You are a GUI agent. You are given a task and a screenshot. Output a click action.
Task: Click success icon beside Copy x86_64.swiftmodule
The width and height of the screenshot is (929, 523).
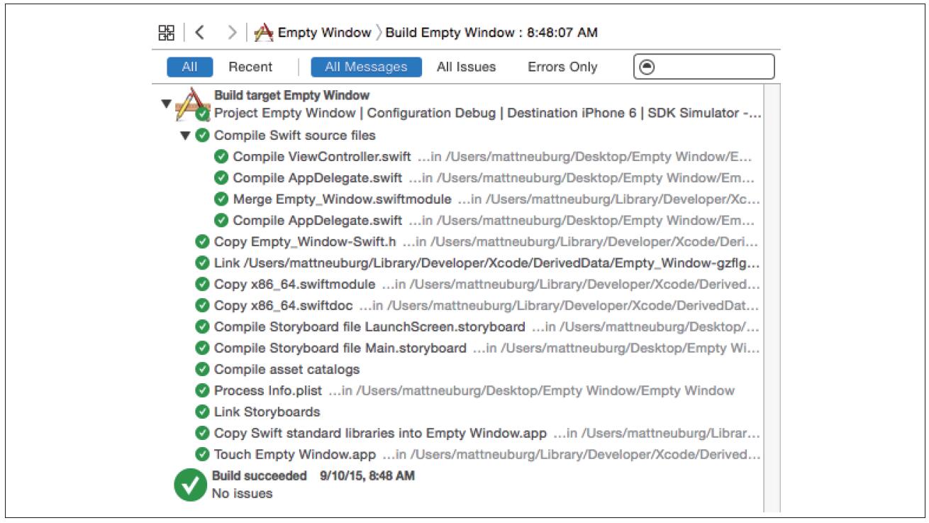click(x=202, y=285)
